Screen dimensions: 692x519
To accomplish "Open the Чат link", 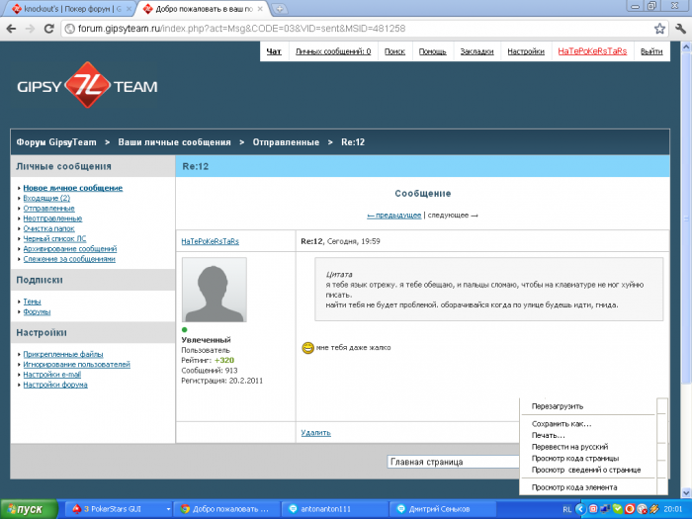I will 274,51.
